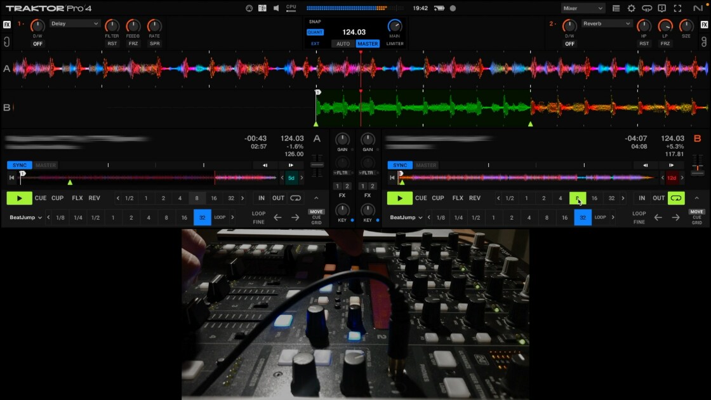Screen dimensions: 711x400
Task: Start playback on deck A
Action: tap(19, 198)
